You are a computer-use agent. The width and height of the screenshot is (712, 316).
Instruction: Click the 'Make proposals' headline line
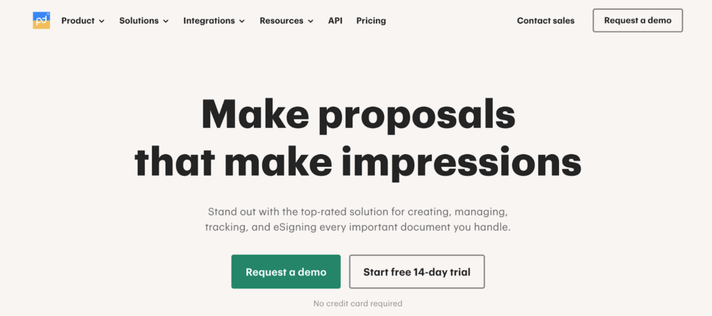tap(358, 114)
